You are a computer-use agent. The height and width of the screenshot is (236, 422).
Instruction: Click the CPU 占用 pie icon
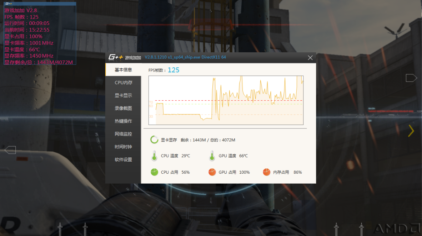pos(154,172)
